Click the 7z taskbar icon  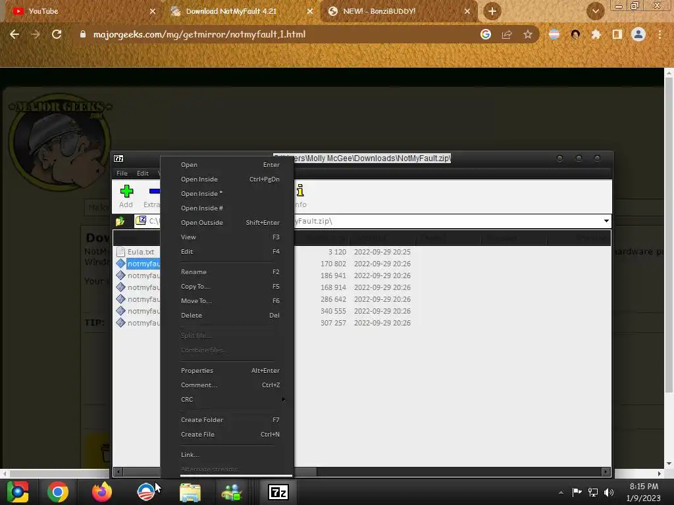click(278, 492)
